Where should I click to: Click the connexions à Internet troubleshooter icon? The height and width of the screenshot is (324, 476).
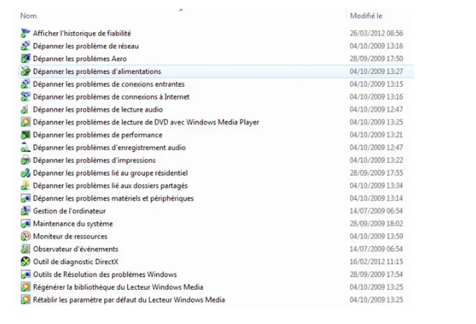[25, 96]
